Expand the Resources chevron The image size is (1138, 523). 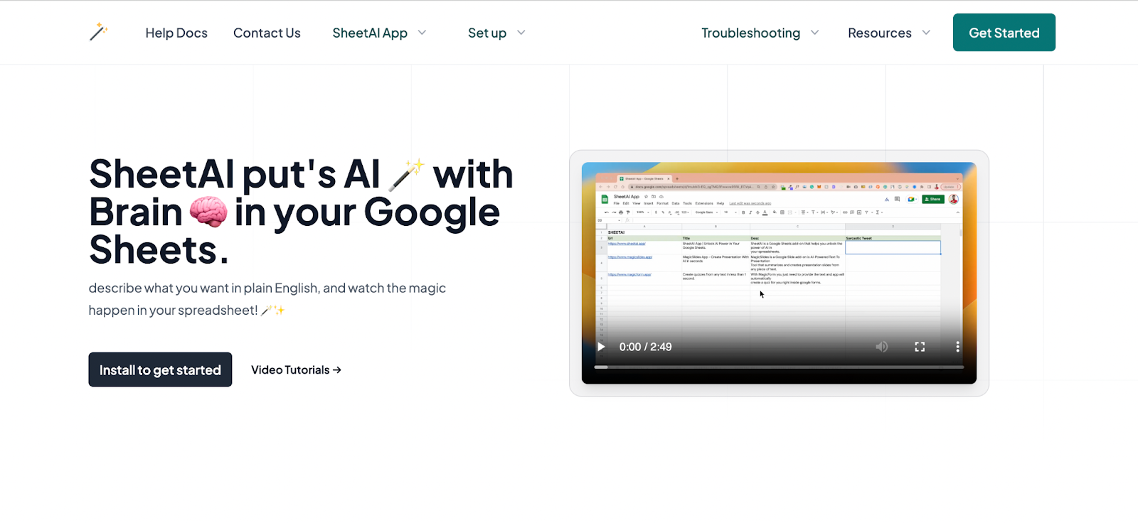[926, 33]
